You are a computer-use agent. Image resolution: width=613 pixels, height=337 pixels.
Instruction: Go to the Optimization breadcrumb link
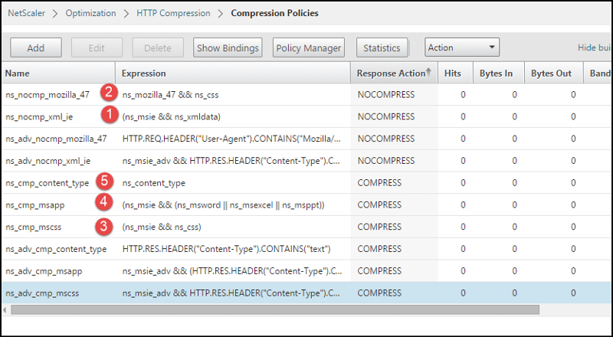click(90, 13)
